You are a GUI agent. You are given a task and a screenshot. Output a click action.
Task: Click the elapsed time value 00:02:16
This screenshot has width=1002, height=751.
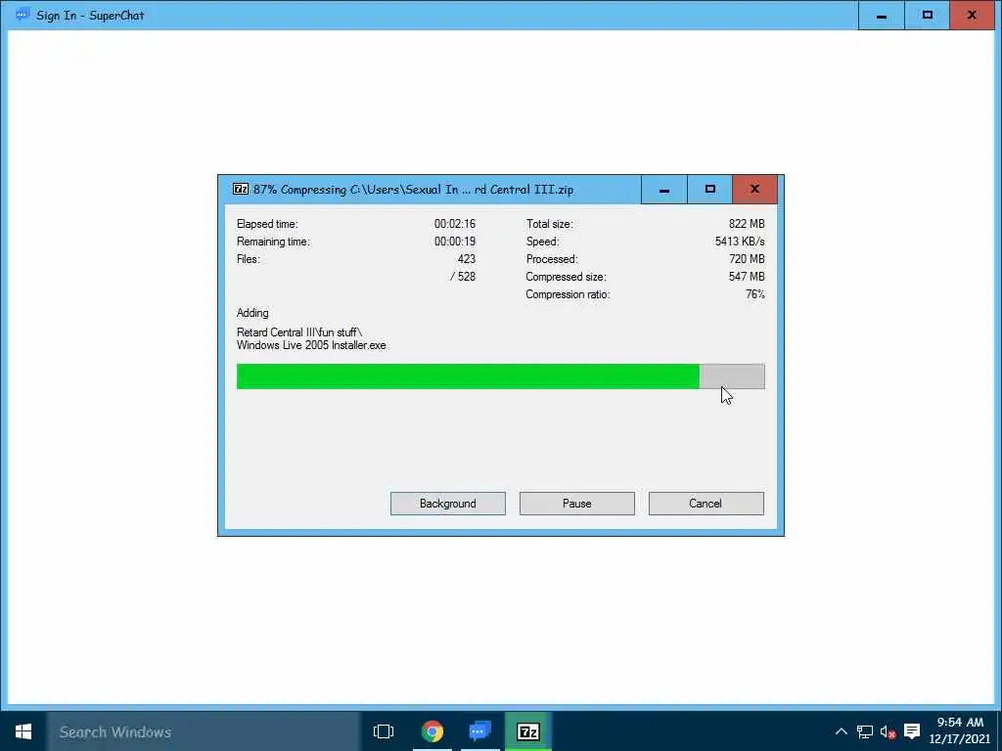[455, 224]
